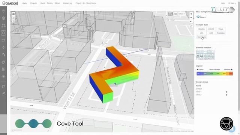Open Leads in the top navigation

point(24,3)
